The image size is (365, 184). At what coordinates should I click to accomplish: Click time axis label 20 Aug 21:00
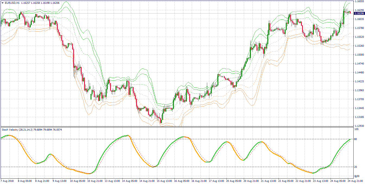click(251, 182)
